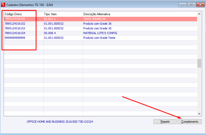The height and width of the screenshot is (135, 206).
Task: Minimize the Cadastro Elementos window
Action: click(182, 5)
